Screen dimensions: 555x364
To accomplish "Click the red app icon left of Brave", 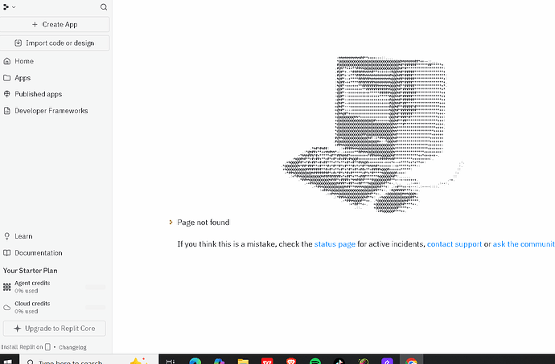I will pos(267,361).
